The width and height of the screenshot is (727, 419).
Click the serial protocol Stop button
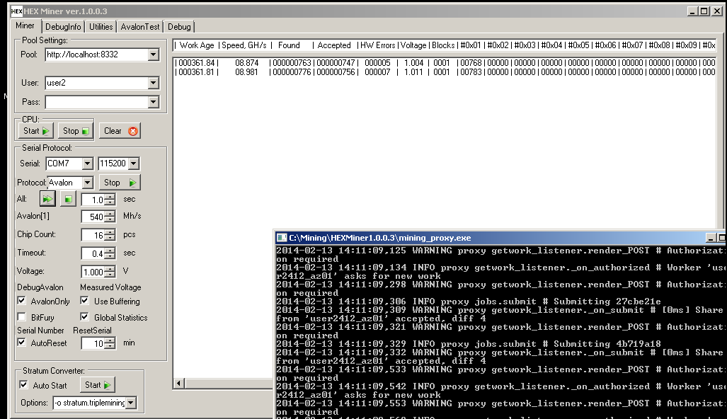tap(120, 183)
